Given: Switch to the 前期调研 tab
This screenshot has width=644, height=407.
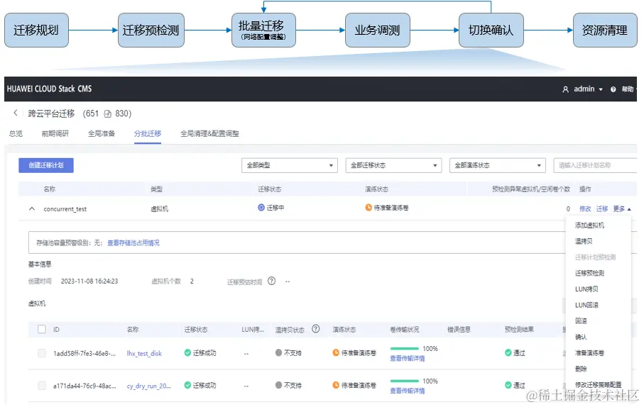Looking at the screenshot, I should coord(55,134).
